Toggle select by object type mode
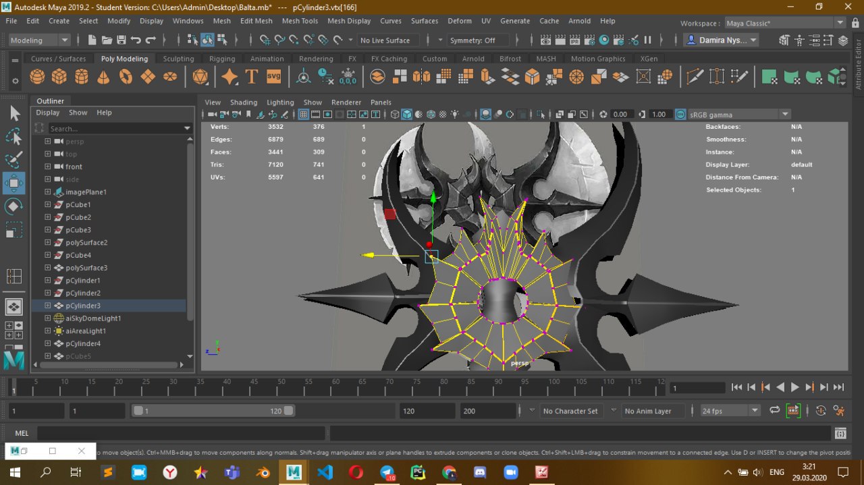Image resolution: width=864 pixels, height=485 pixels. pyautogui.click(x=208, y=40)
